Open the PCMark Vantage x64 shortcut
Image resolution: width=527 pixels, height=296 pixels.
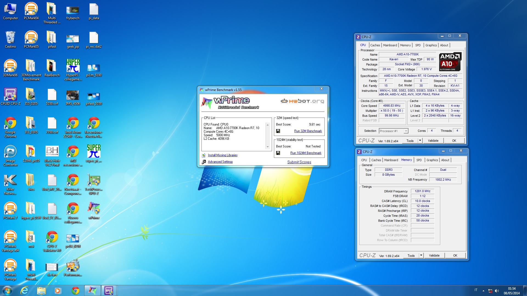click(x=10, y=241)
